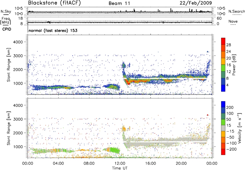Click the "Beam 11" label

click(119, 3)
